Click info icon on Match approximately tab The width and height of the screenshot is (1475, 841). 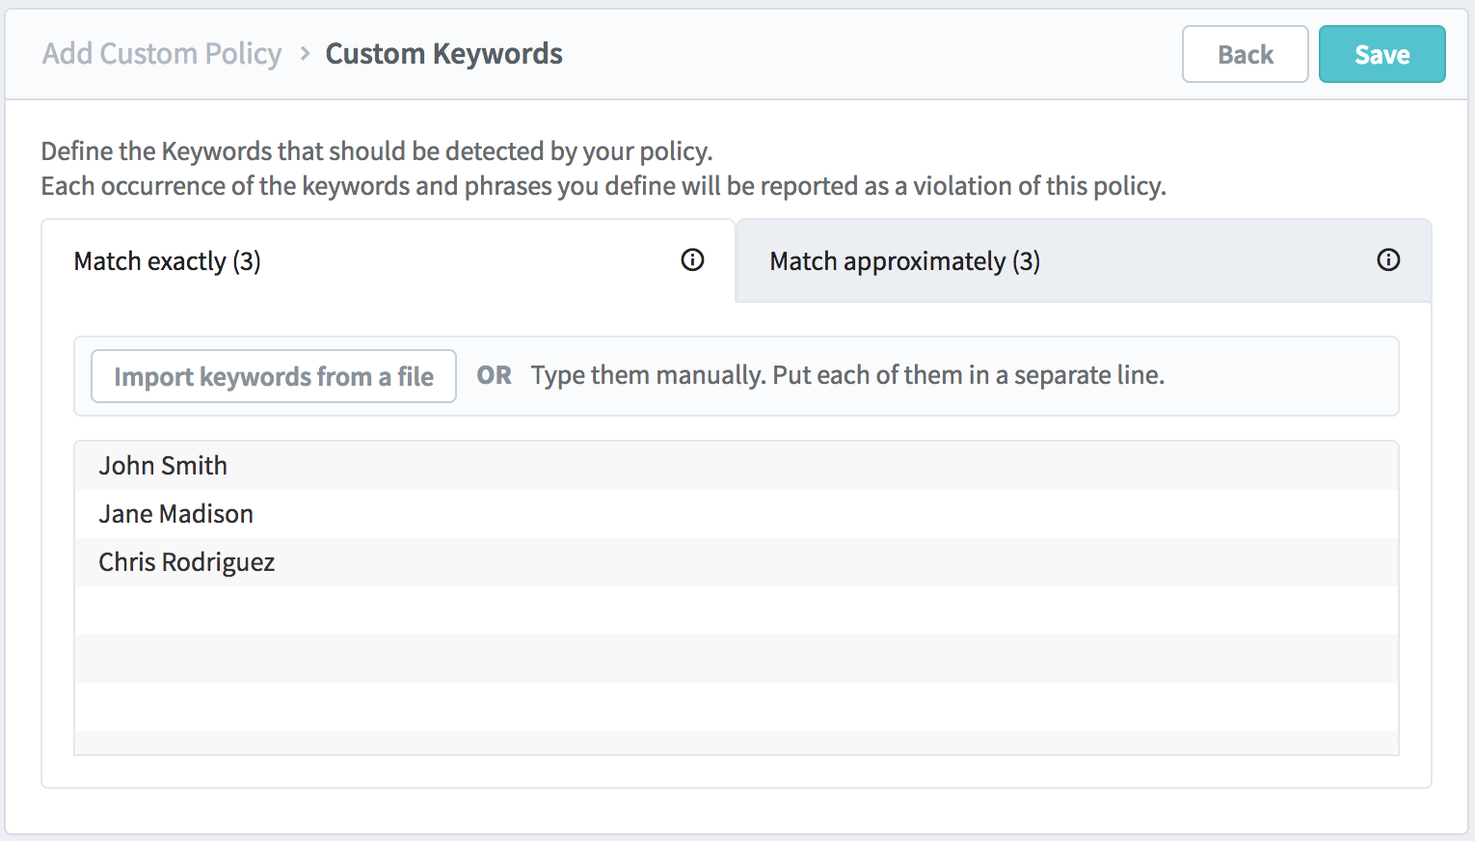click(x=1388, y=259)
